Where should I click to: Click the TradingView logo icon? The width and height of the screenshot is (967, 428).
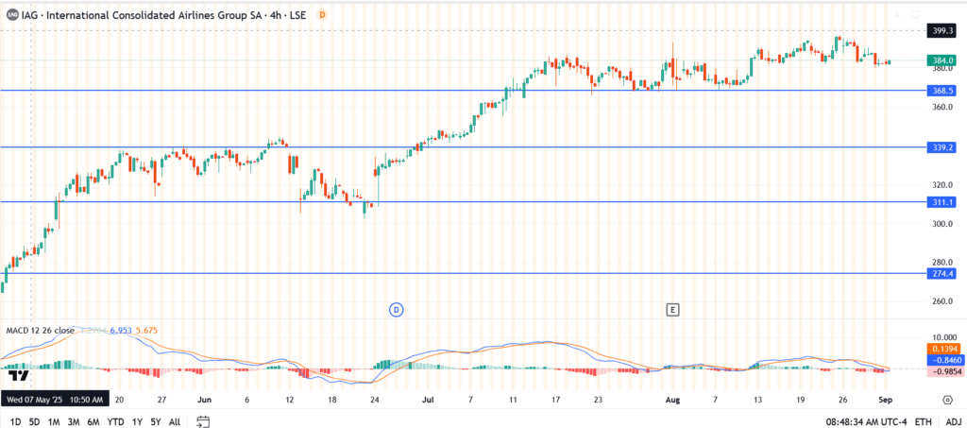pos(19,375)
